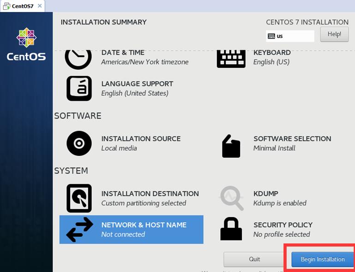Click the CENTOS 7 INSTALLATION heading

coord(307,22)
